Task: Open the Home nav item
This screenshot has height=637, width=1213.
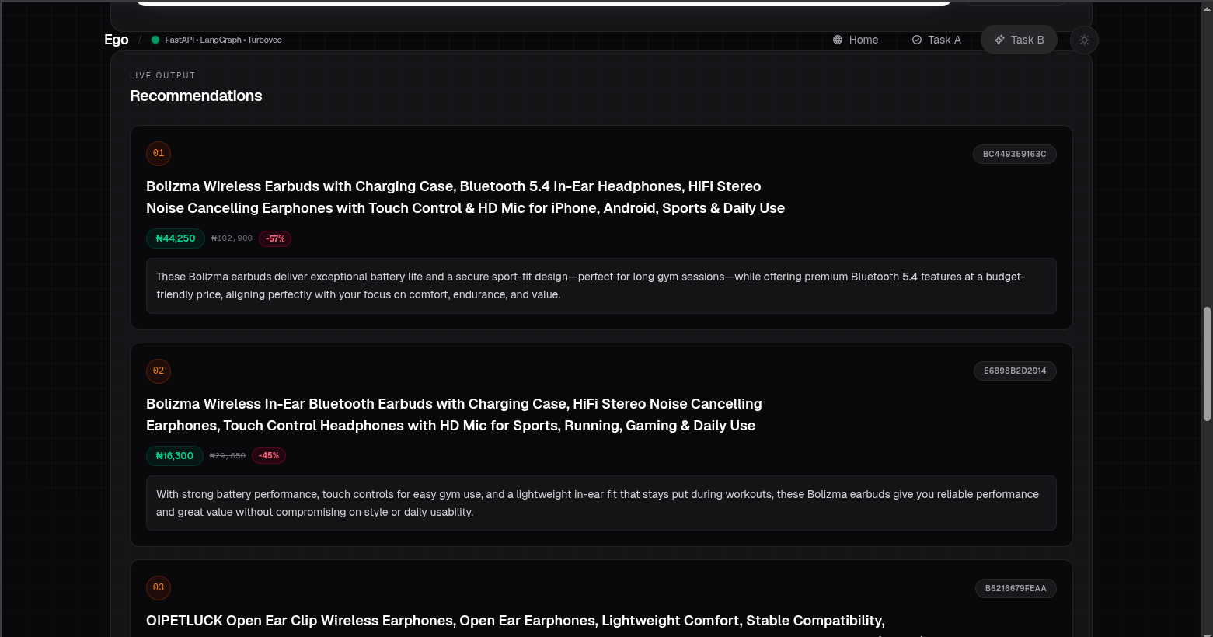Action: coord(855,40)
